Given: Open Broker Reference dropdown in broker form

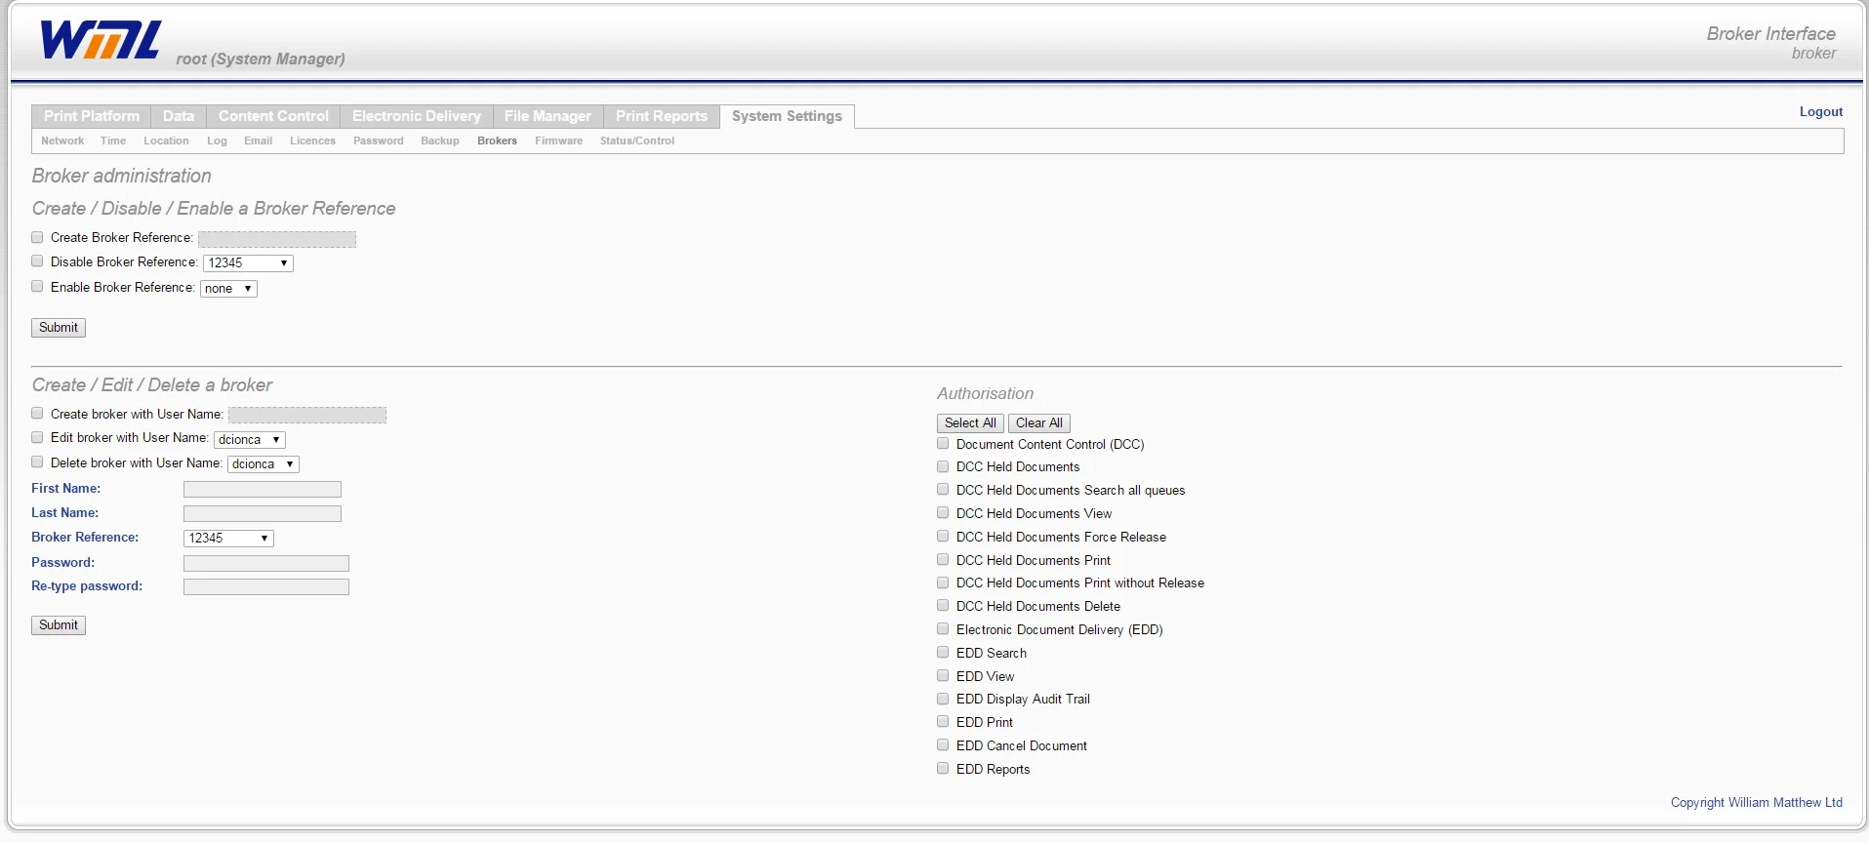Looking at the screenshot, I should pos(228,539).
